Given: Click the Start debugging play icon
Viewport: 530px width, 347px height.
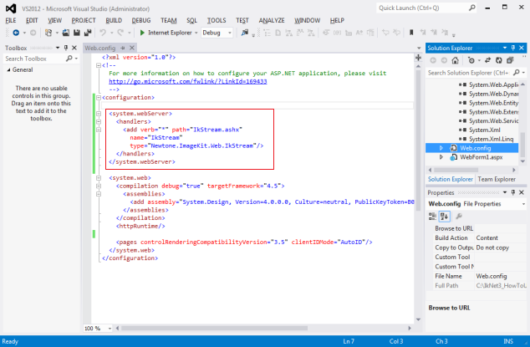Looking at the screenshot, I should tap(141, 33).
